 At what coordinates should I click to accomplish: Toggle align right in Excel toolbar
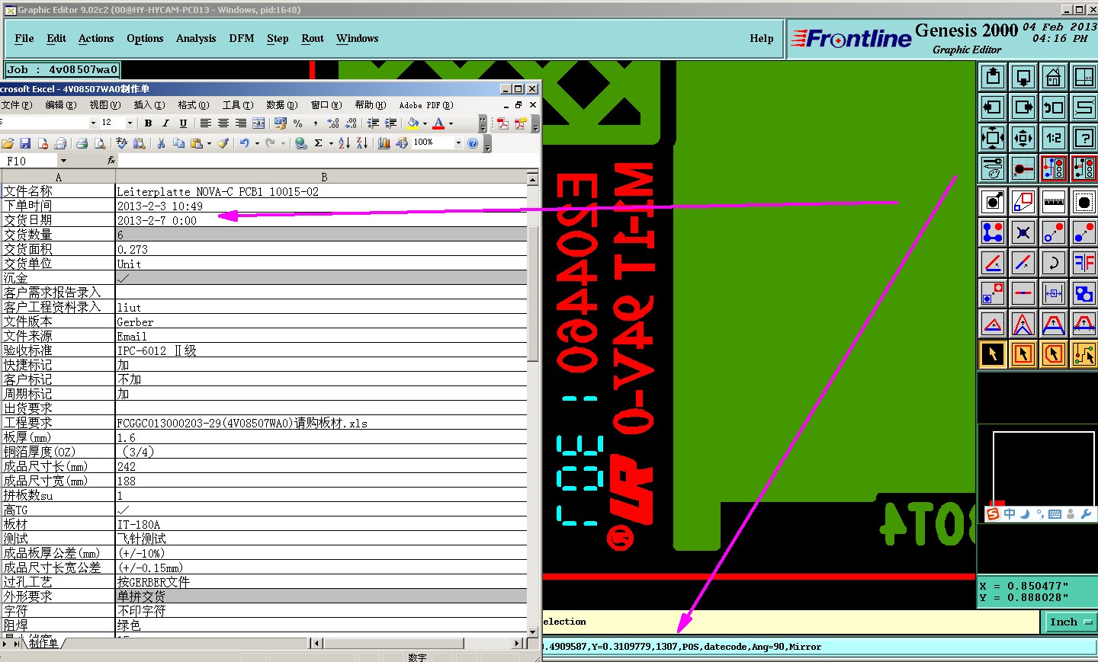241,123
